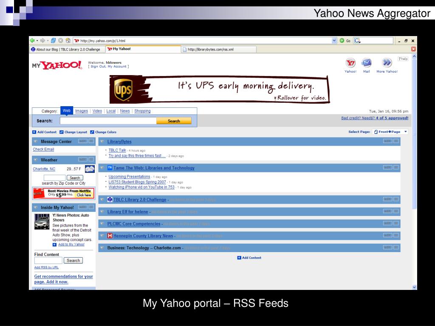Open the address bar URL dropdown arrow

tap(334, 40)
